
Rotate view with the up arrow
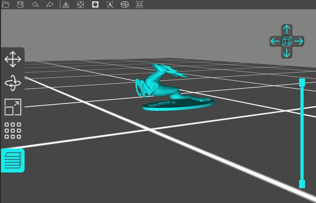click(287, 29)
